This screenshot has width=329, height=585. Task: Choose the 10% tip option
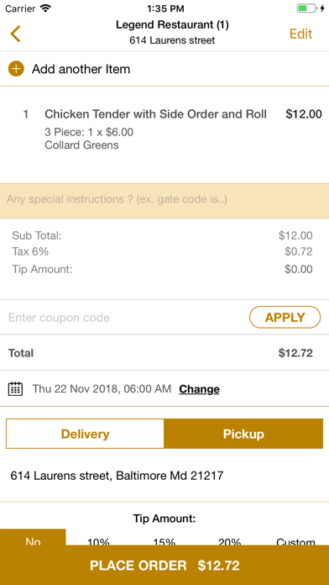[x=98, y=540]
